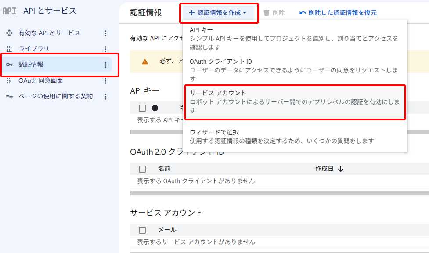Tick the select-all checkbox in OAuth 2.0 table
This screenshot has height=253, width=429.
142,169
